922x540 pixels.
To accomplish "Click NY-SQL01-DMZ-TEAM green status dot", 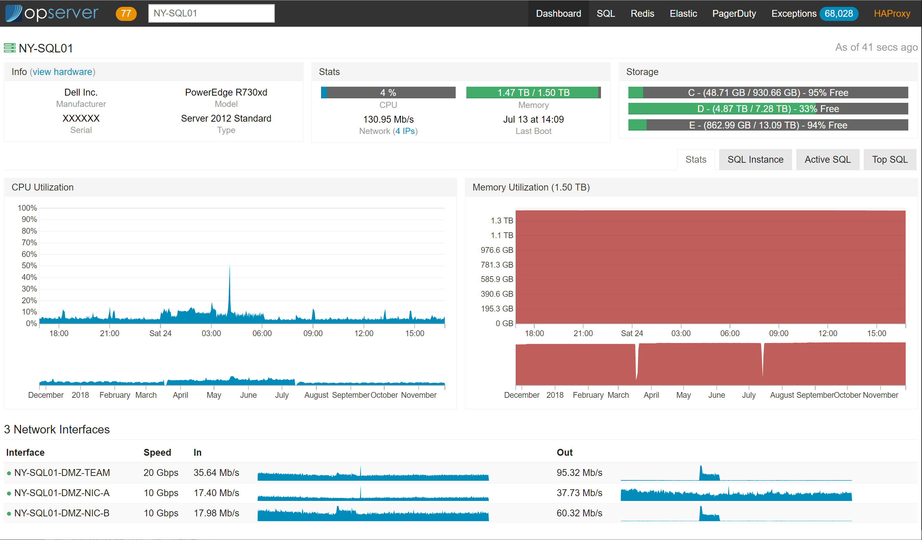I will point(9,473).
